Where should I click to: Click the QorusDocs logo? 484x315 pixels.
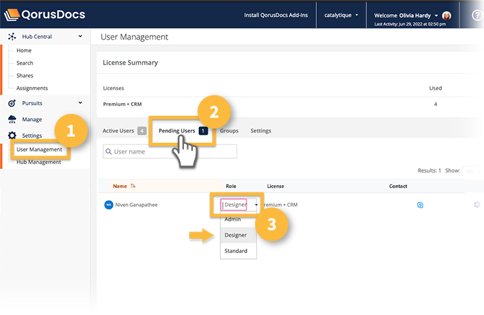pos(44,15)
